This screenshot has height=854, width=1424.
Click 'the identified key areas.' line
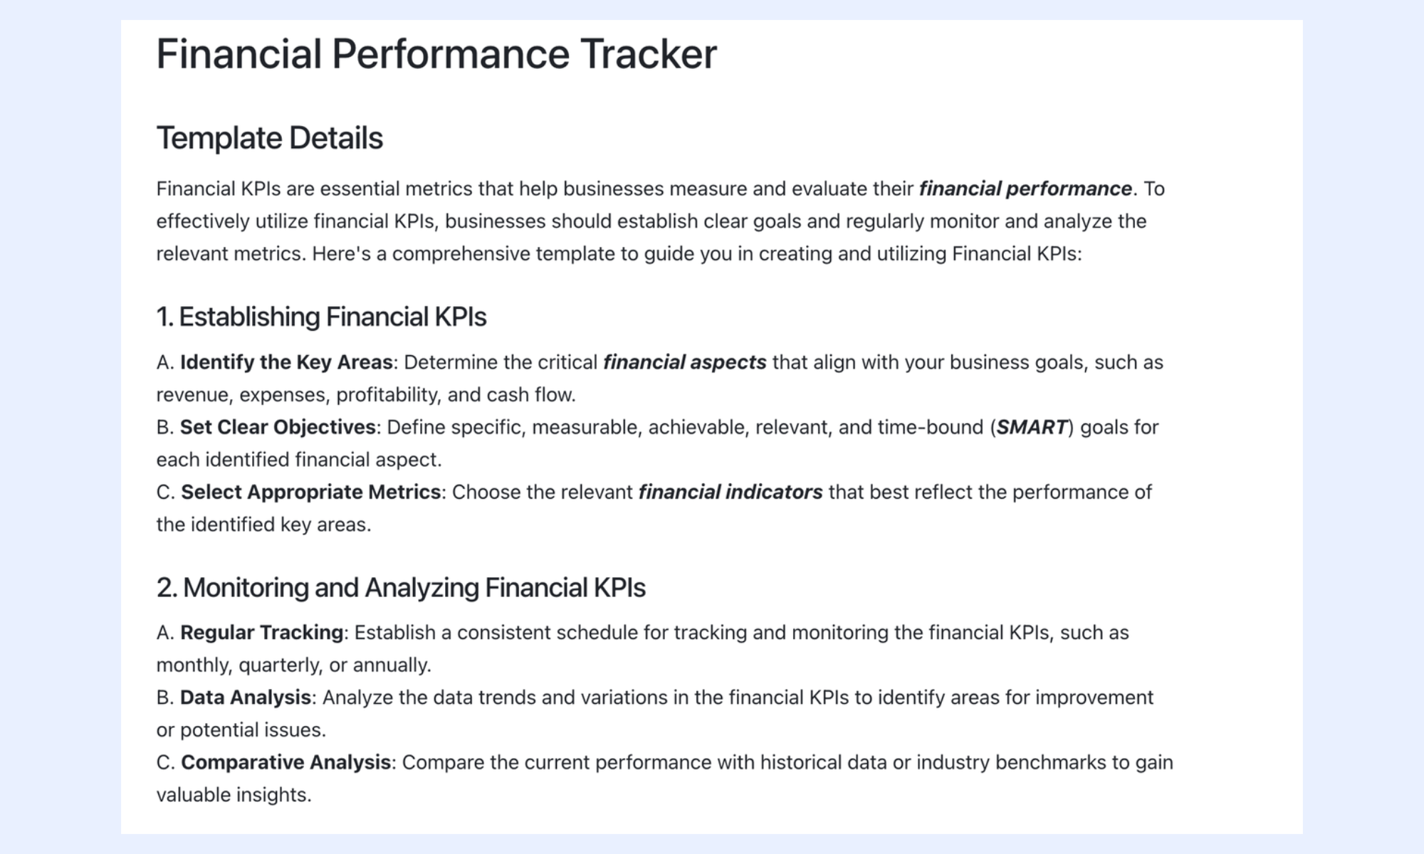point(263,524)
